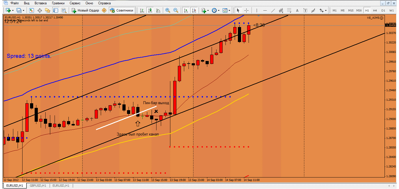Open the Indicators list icon
Image resolution: width=399 pixels, height=189 pixels.
pyautogui.click(x=204, y=10)
